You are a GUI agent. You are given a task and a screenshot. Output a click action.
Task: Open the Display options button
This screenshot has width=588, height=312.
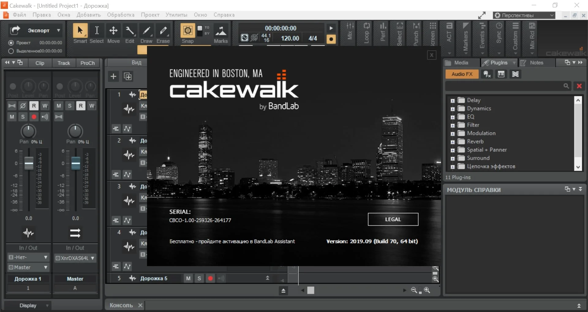(x=28, y=306)
